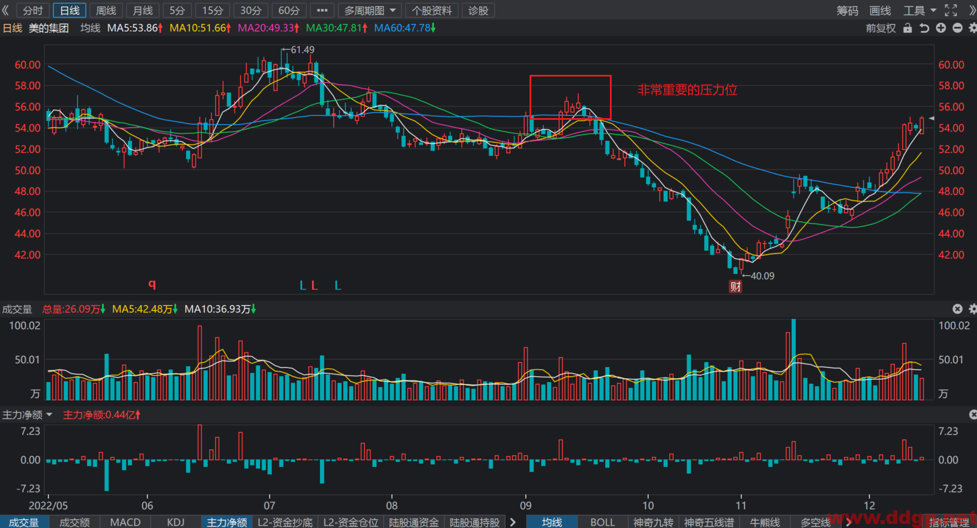Screen dimensions: 977x528
Task: Expand the 多周期图 dropdown
Action: pyautogui.click(x=370, y=11)
